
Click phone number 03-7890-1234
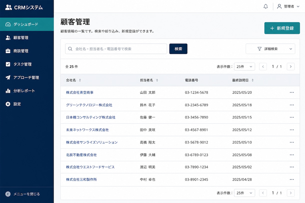tap(196, 167)
